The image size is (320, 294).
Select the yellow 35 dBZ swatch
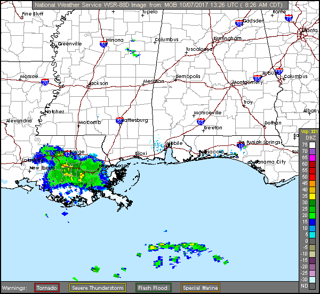click(312, 196)
